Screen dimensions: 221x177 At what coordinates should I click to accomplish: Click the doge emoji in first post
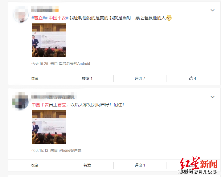click(x=169, y=18)
